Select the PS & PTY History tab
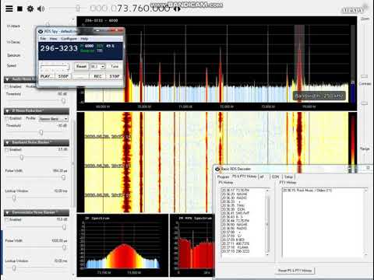374x280 pixels. (x=244, y=177)
